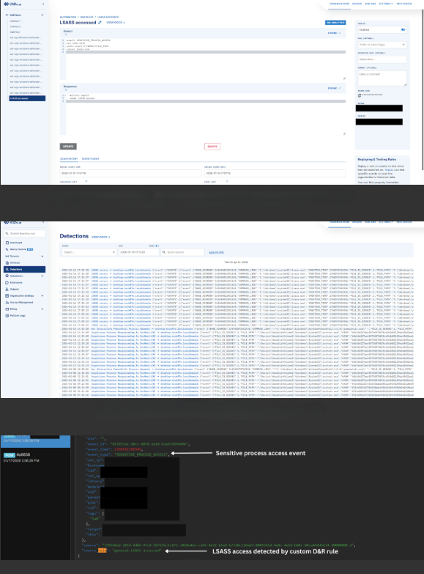Image resolution: width=424 pixels, height=574 pixels.
Task: Open the Settings menu in the top navigation
Action: [386, 4]
